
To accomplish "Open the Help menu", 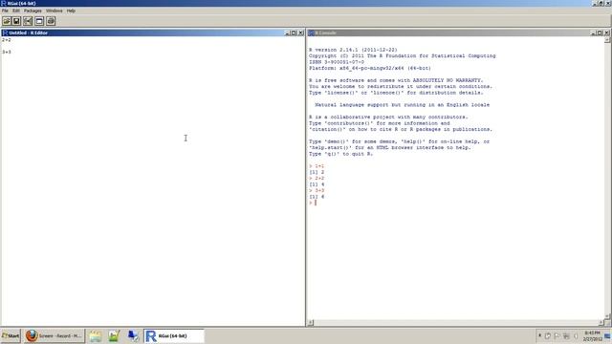I will pos(71,11).
